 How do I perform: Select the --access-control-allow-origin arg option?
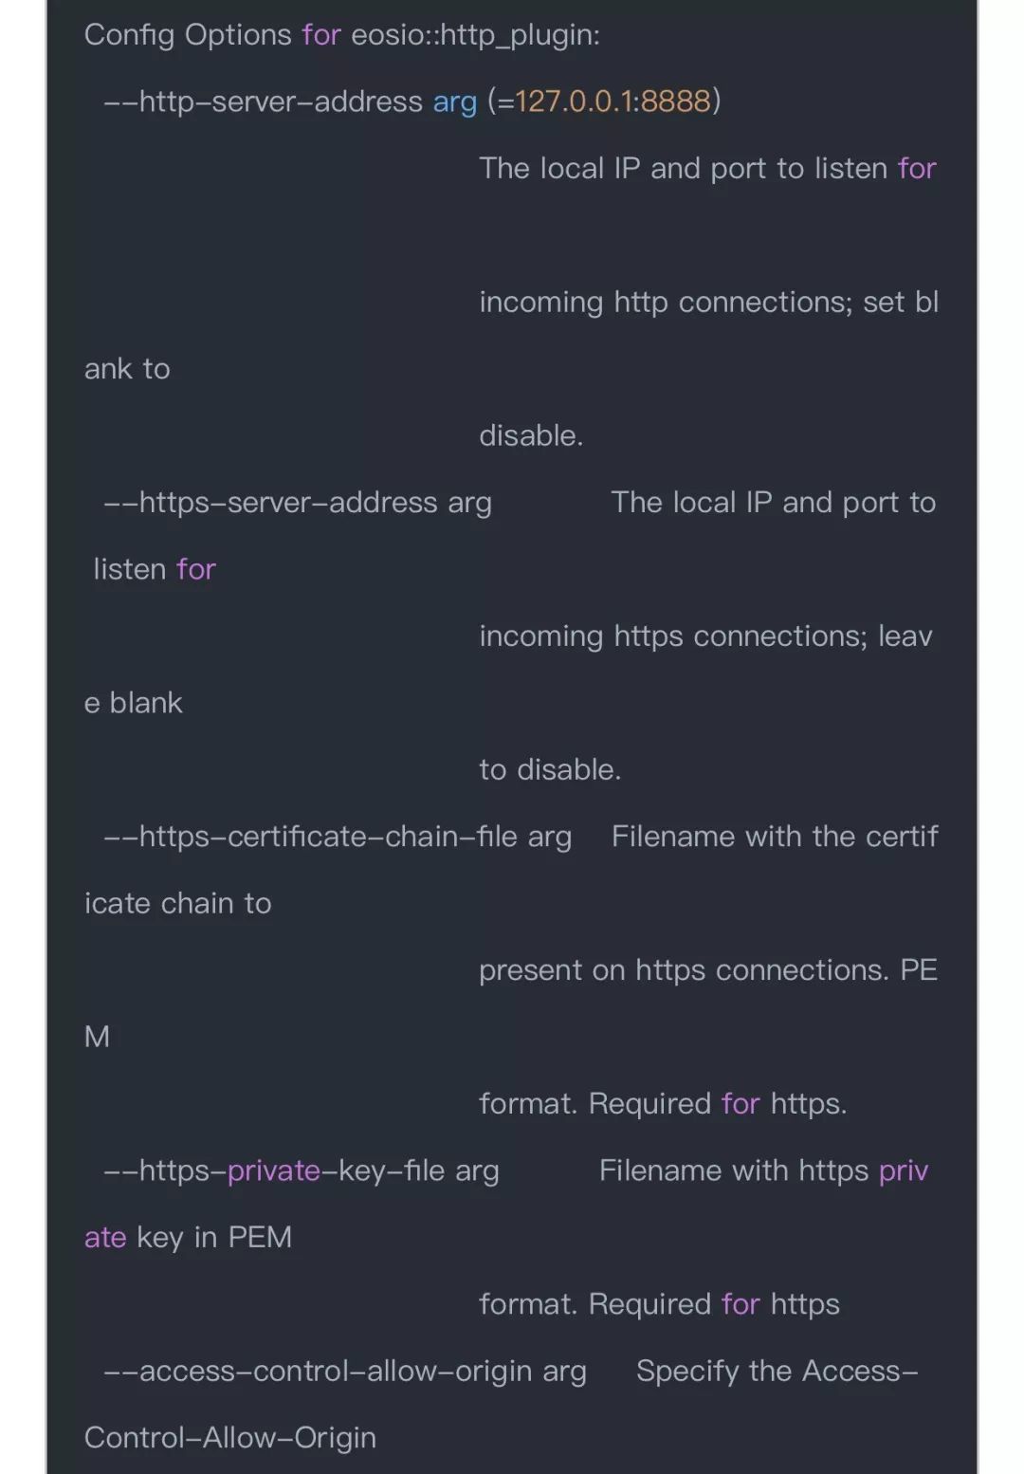[x=345, y=1372]
